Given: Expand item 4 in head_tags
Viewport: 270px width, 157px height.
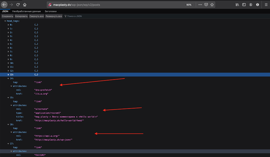Looking at the screenshot, I should (x=8, y=40).
